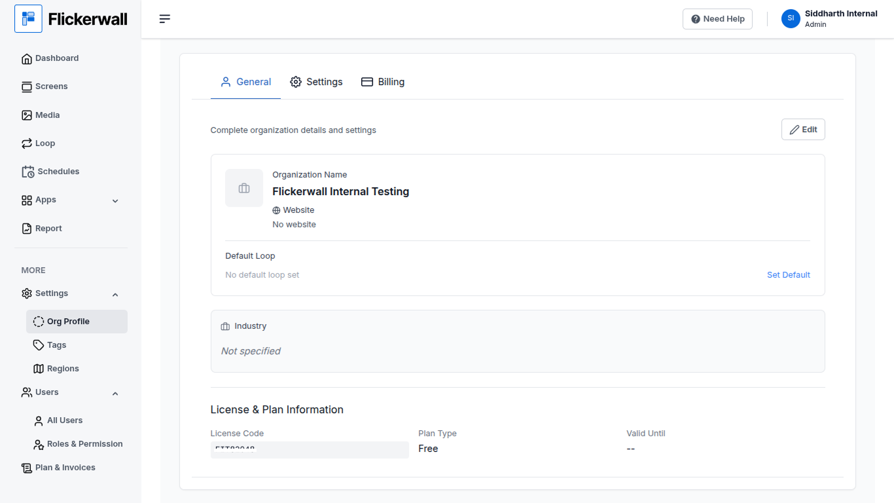Viewport: 894px width, 503px height.
Task: Click the Roles & Permission user-cog icon
Action: [39, 445]
